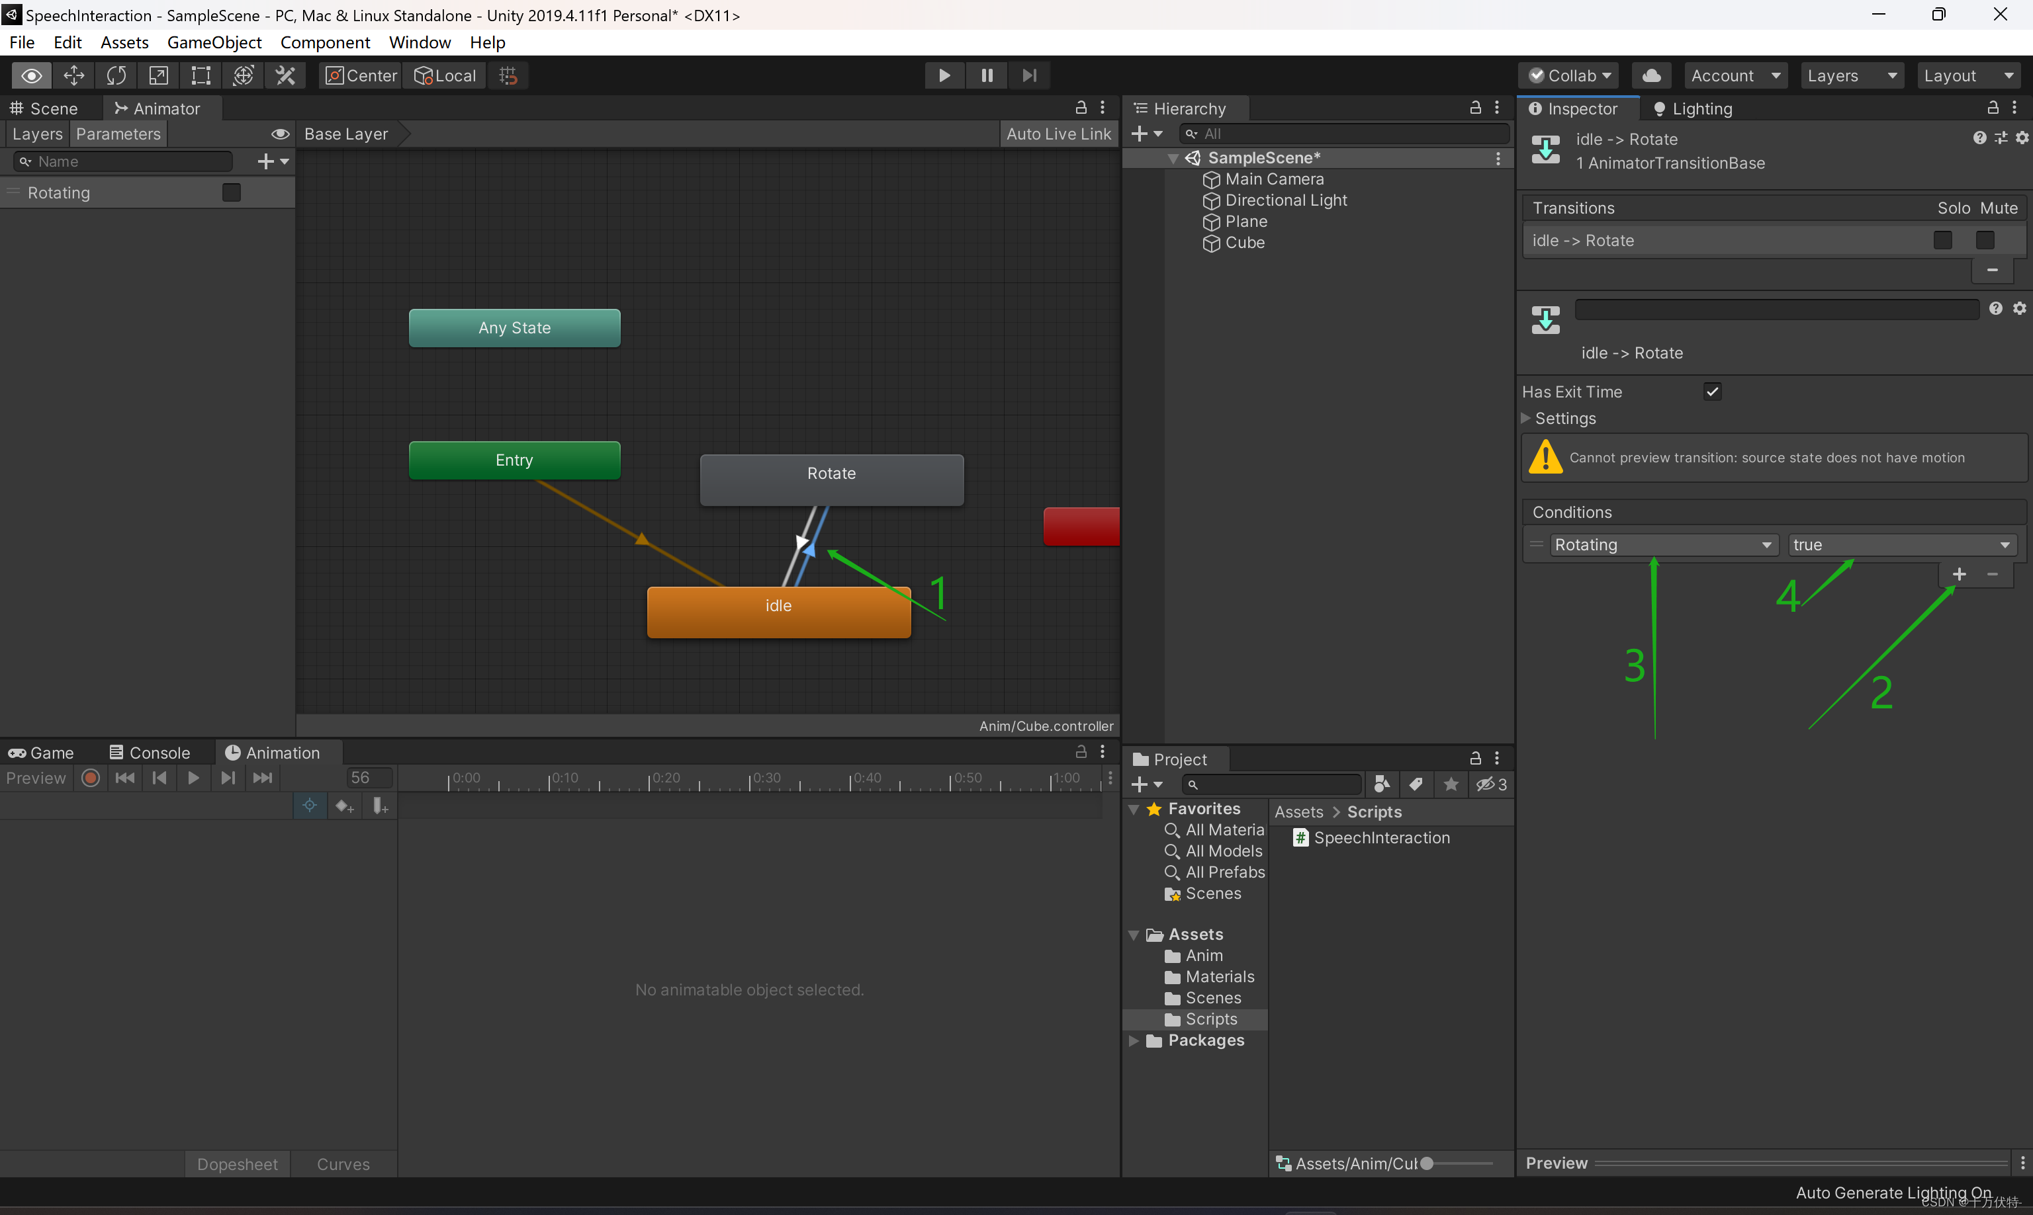Expand the Settings foldout
The width and height of the screenshot is (2033, 1215).
1526,419
